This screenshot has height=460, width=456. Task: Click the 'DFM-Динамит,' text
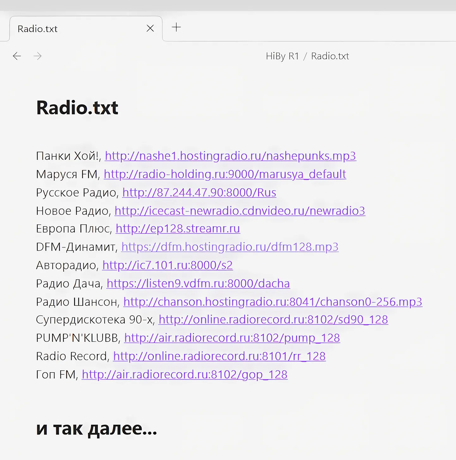(x=77, y=247)
